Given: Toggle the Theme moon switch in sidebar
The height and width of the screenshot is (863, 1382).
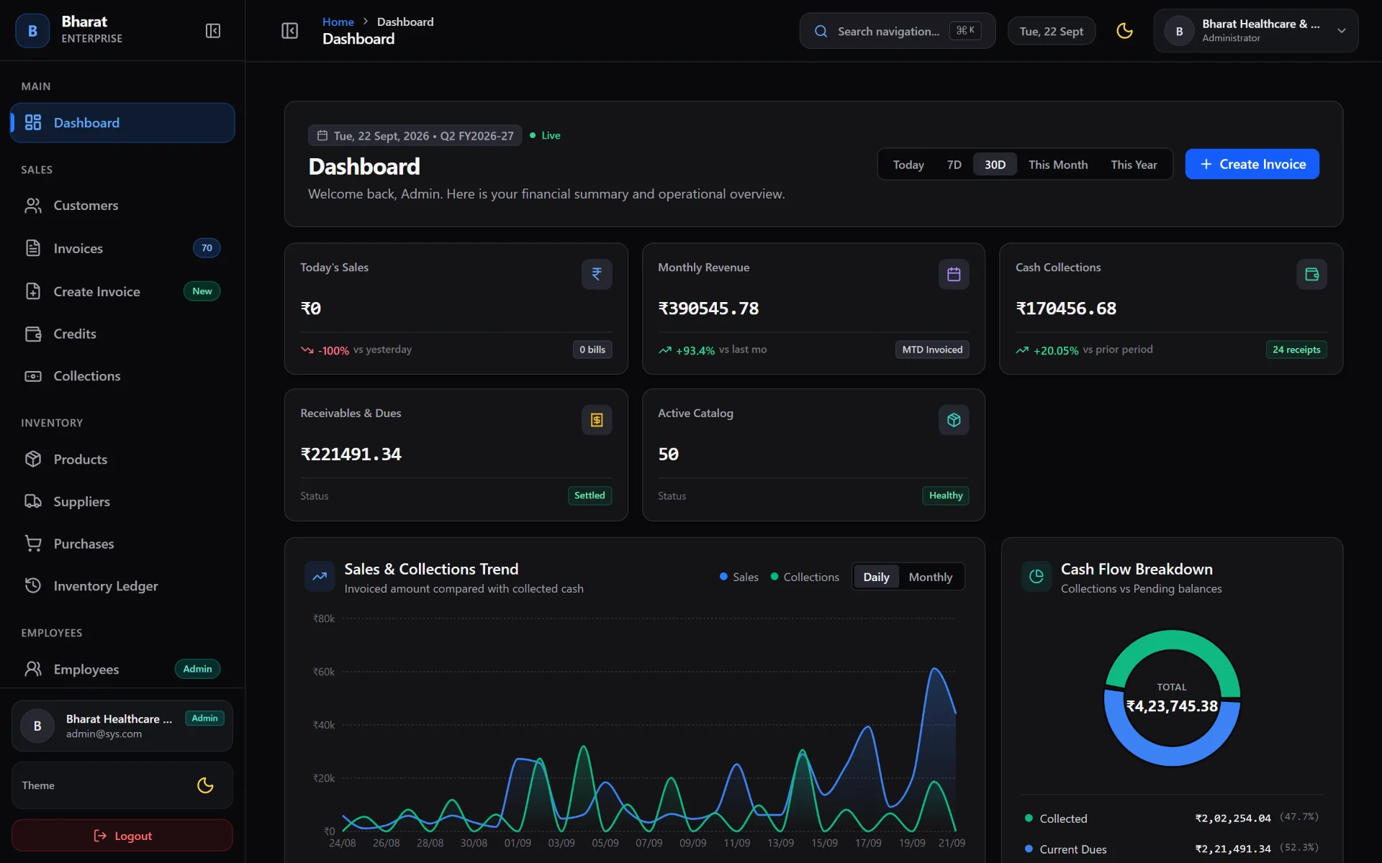Looking at the screenshot, I should tap(205, 785).
